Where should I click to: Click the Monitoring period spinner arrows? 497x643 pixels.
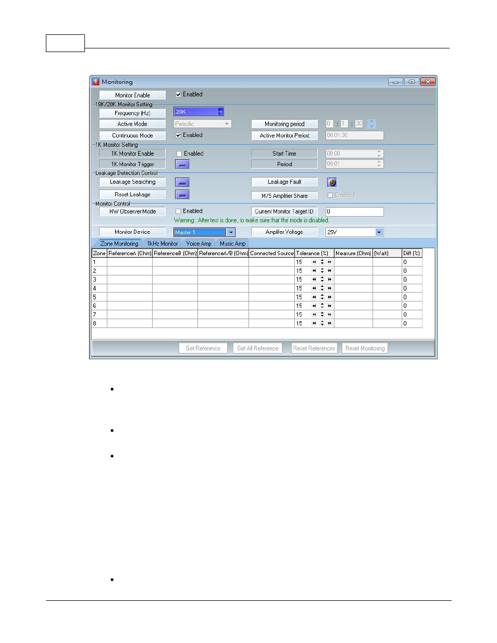pyautogui.click(x=371, y=124)
